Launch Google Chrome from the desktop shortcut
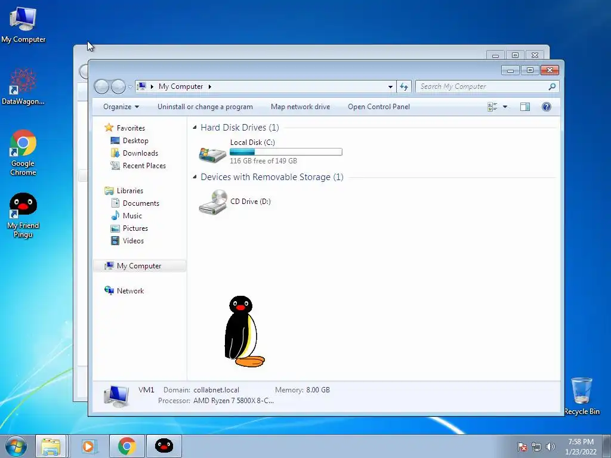The image size is (611, 458). (x=23, y=153)
